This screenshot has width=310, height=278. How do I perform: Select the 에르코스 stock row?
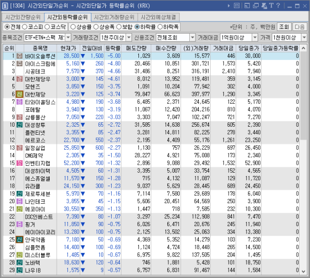(151, 140)
